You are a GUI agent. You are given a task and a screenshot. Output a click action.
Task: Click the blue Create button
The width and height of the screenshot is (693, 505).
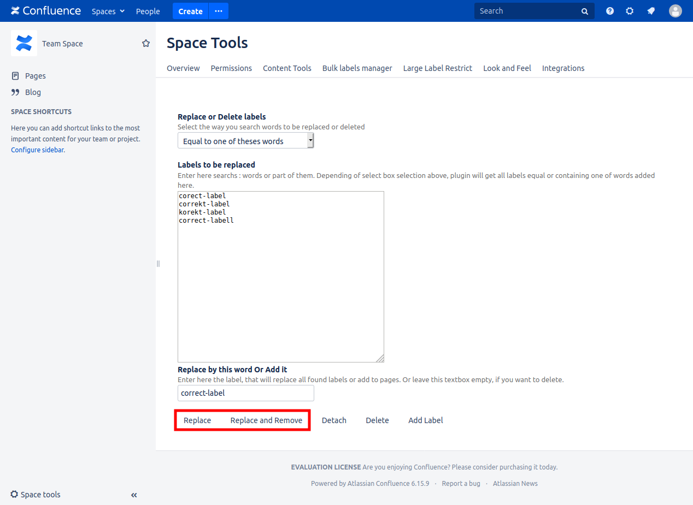190,11
